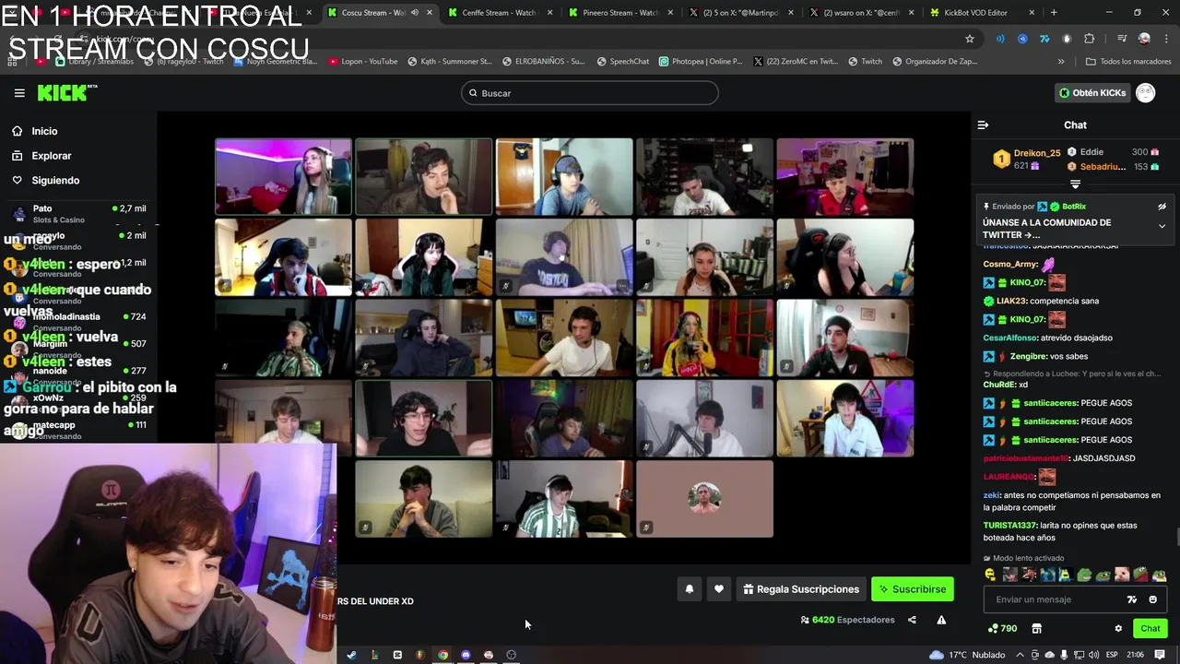Click the chat scrollbar
Viewport: 1180px width, 664px height.
pyautogui.click(x=1176, y=537)
